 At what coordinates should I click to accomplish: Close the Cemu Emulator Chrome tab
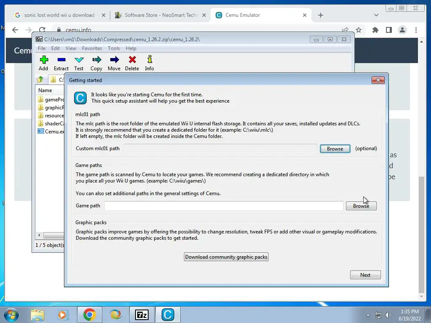(x=305, y=15)
